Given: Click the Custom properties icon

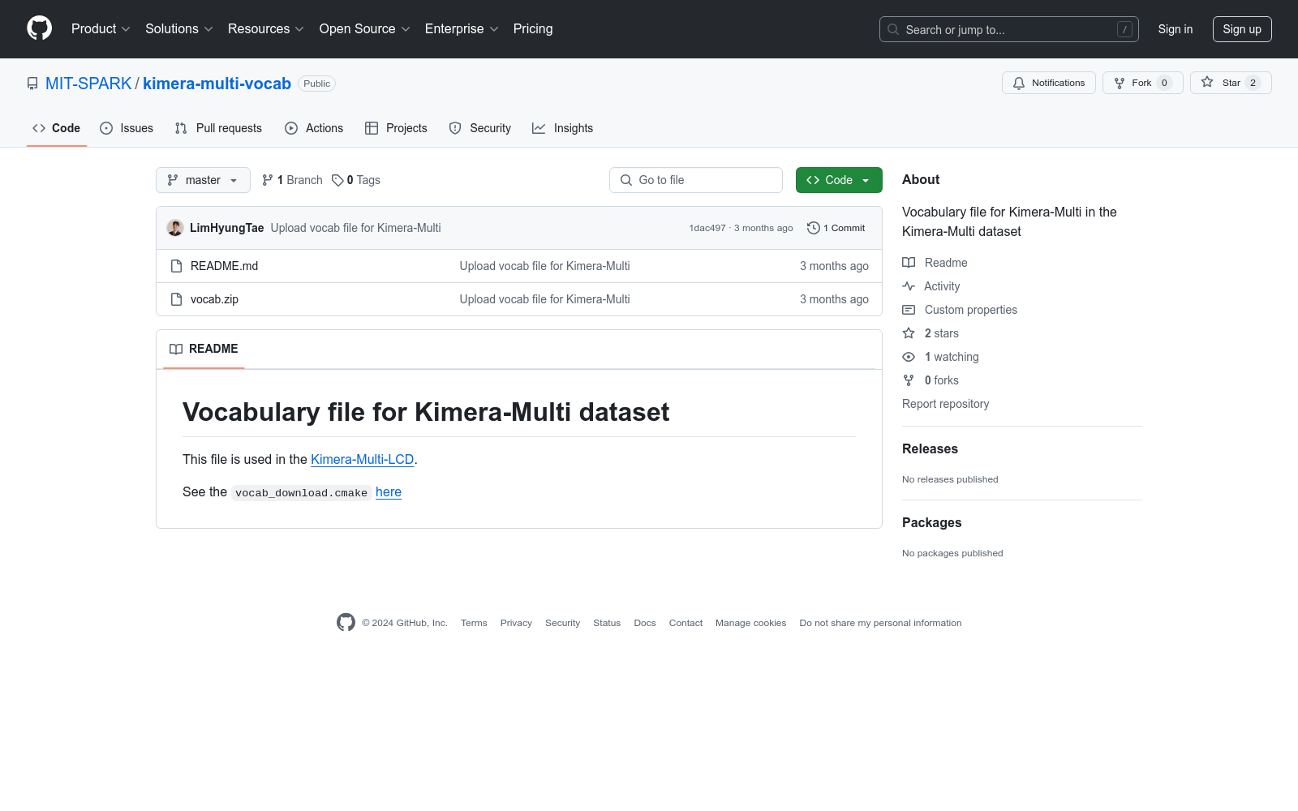Looking at the screenshot, I should click(x=909, y=310).
